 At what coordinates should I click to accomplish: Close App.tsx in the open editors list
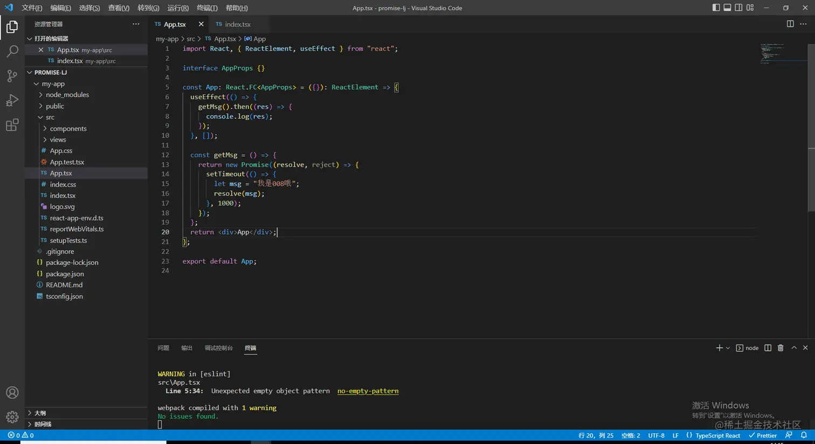[41, 50]
